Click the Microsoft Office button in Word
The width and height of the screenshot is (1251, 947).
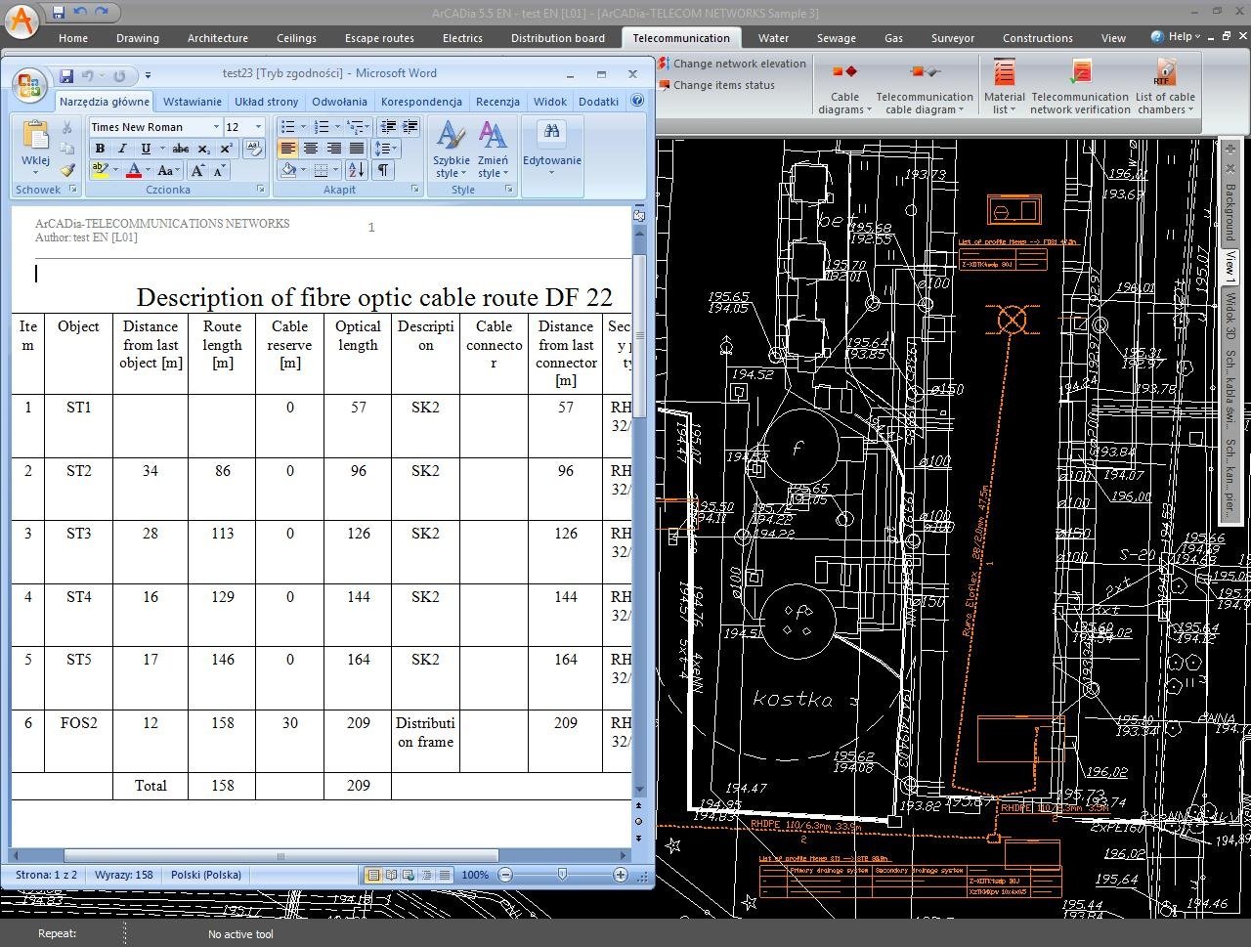point(29,85)
